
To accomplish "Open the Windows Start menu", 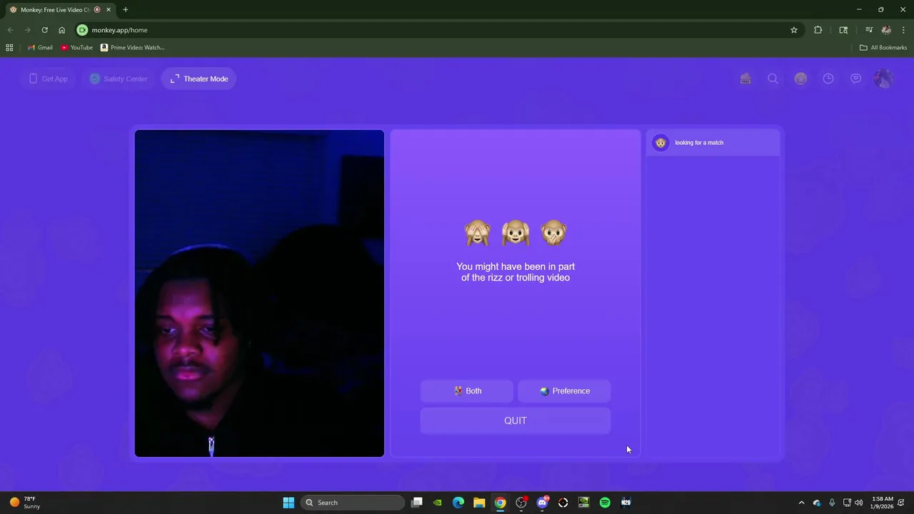I will point(288,503).
